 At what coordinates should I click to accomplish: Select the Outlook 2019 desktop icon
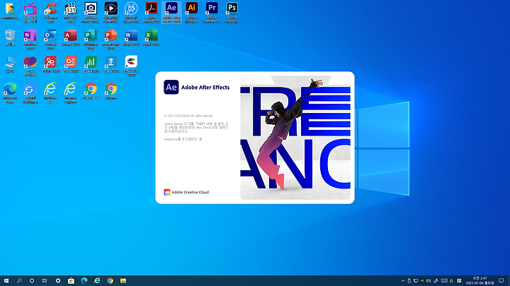click(50, 40)
